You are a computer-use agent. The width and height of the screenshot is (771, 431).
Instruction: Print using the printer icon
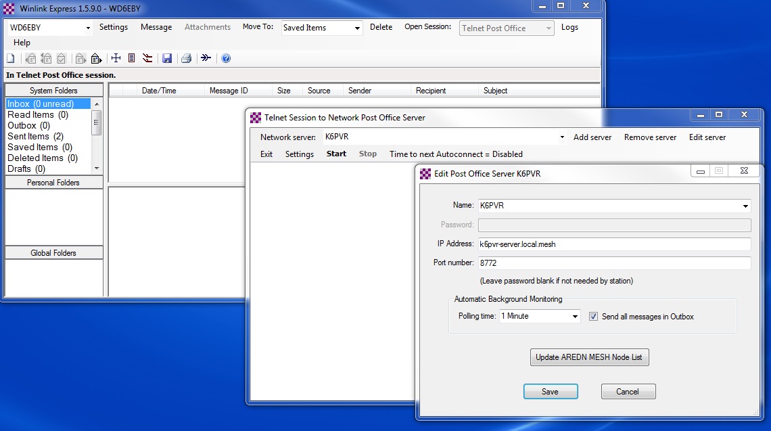click(187, 59)
